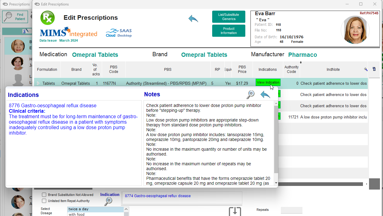Click the Notes scrollbar down arrow
The image size is (383, 216).
tap(276, 183)
